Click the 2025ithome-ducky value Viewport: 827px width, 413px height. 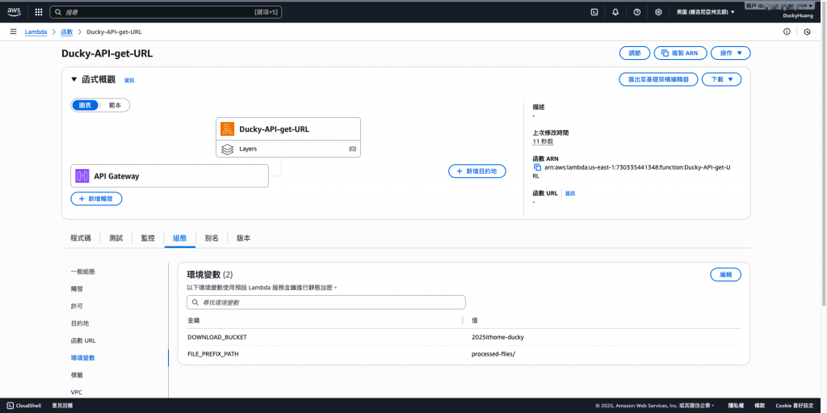click(x=497, y=337)
